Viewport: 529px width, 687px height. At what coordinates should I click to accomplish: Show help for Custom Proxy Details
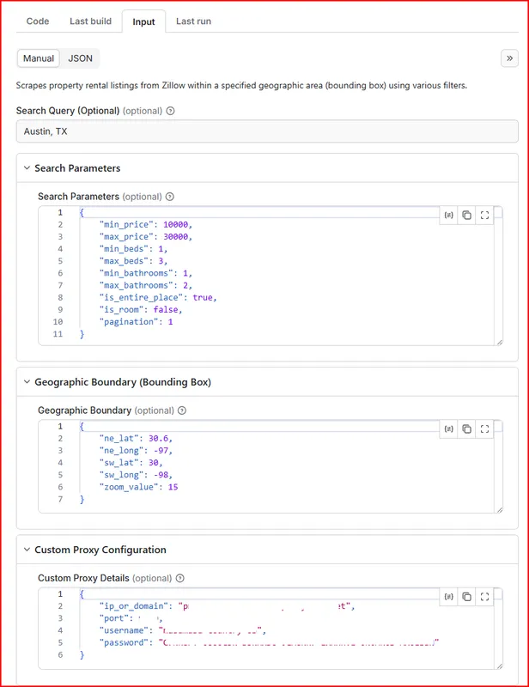tap(180, 579)
